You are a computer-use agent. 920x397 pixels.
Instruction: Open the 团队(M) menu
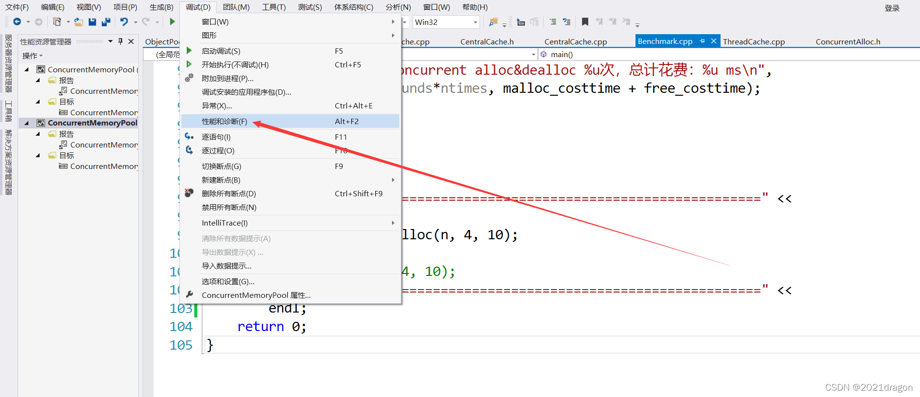(x=236, y=7)
